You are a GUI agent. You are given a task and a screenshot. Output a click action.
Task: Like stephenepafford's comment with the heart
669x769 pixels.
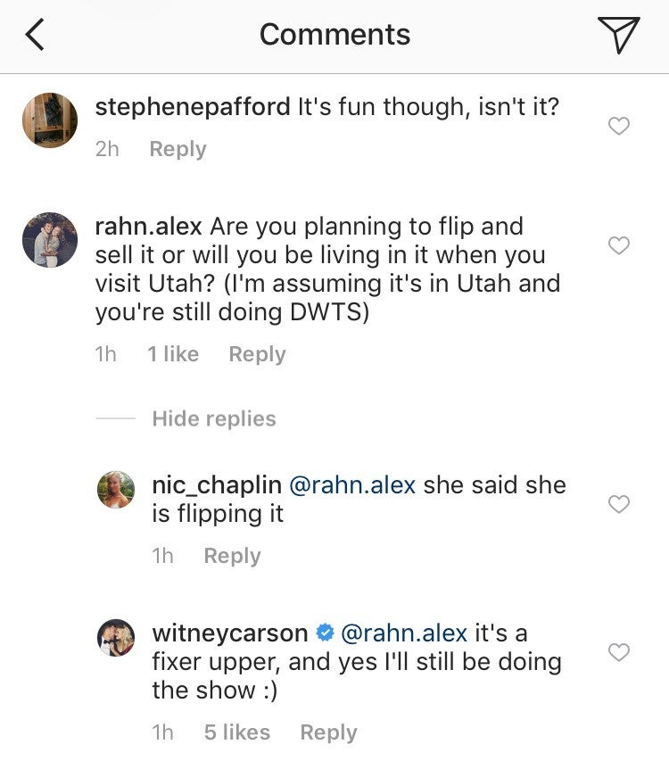click(618, 126)
